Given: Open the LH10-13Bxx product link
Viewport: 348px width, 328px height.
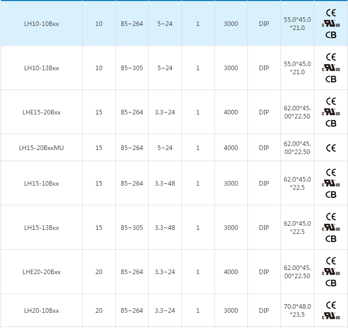Looking at the screenshot, I should pos(42,68).
